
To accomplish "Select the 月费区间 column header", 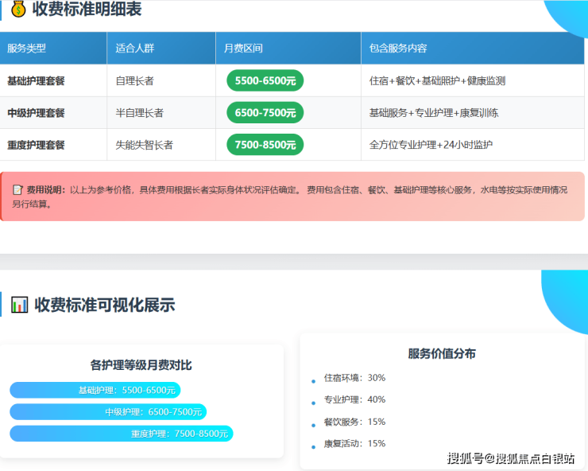I will pos(243,49).
